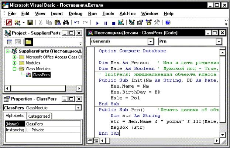Open the Window menu
This screenshot has height=148, width=230.
point(150,14)
